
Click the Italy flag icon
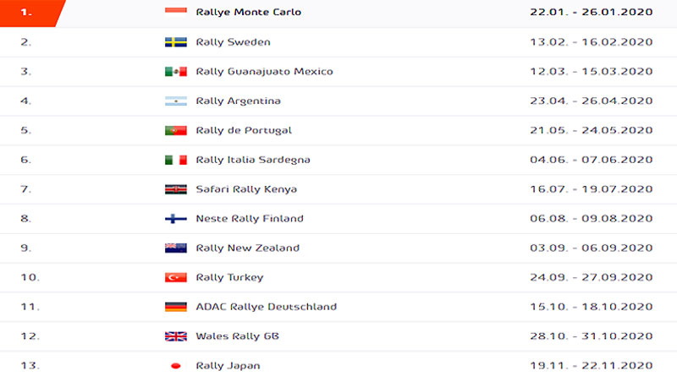(176, 160)
